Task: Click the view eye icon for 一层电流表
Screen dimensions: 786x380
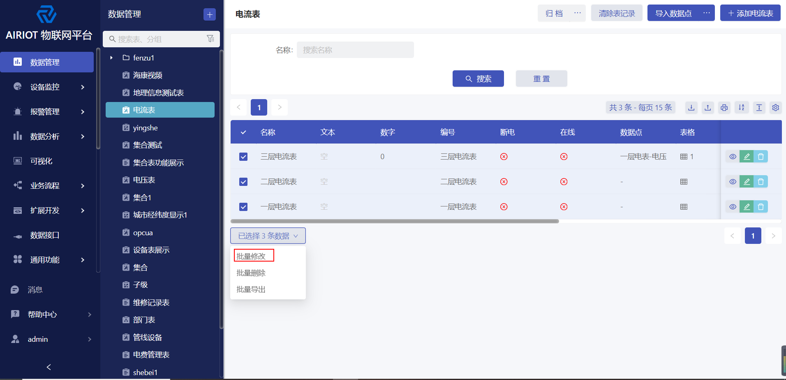Action: (733, 206)
